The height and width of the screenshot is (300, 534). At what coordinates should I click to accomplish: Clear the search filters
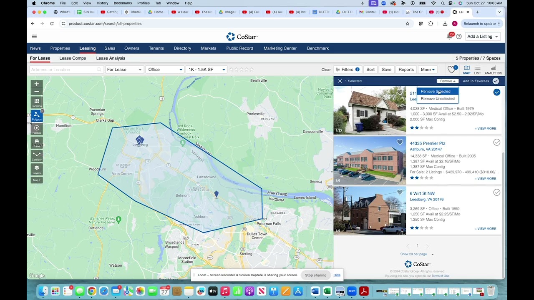[326, 70]
